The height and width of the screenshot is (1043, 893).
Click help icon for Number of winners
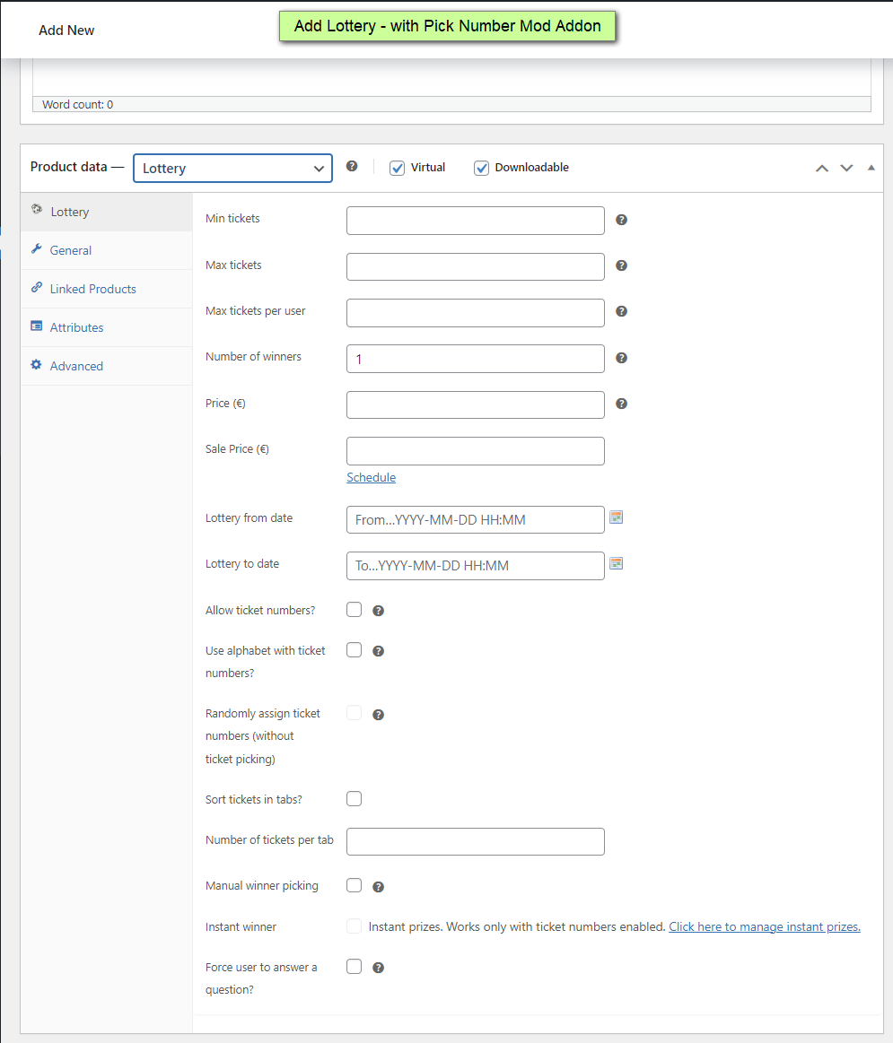coord(621,358)
